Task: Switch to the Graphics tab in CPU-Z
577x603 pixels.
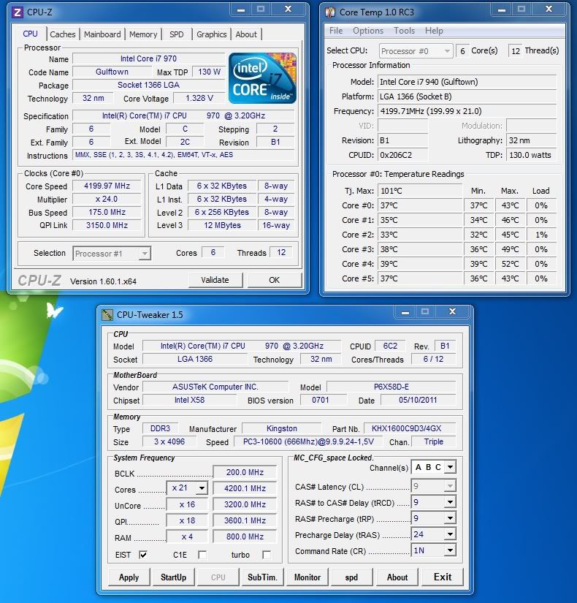Action: point(211,34)
